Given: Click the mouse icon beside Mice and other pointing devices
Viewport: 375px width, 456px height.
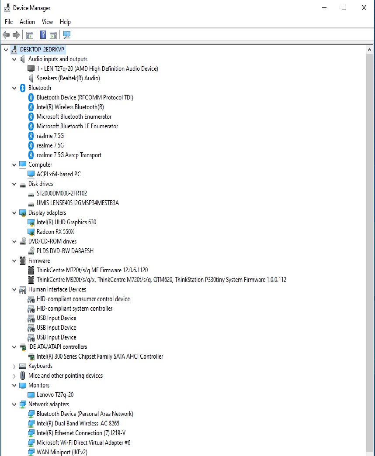Looking at the screenshot, I should pos(22,376).
